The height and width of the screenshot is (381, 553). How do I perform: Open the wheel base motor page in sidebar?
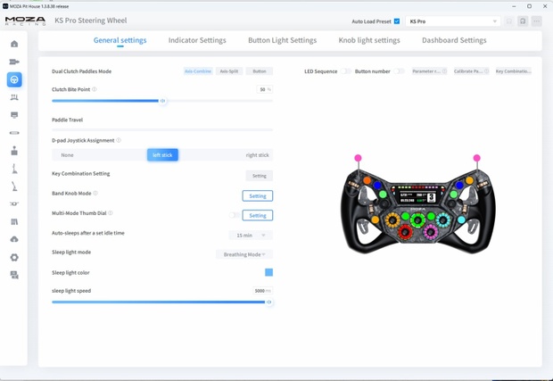[x=14, y=62]
